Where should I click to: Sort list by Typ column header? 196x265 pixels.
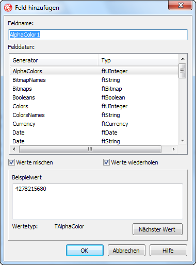(x=138, y=60)
